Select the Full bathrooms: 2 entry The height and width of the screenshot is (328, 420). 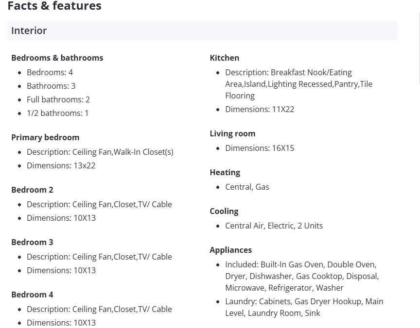pyautogui.click(x=58, y=99)
